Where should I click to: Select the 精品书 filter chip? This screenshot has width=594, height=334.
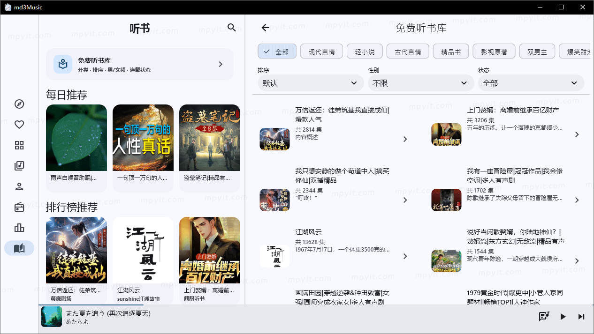click(x=451, y=52)
